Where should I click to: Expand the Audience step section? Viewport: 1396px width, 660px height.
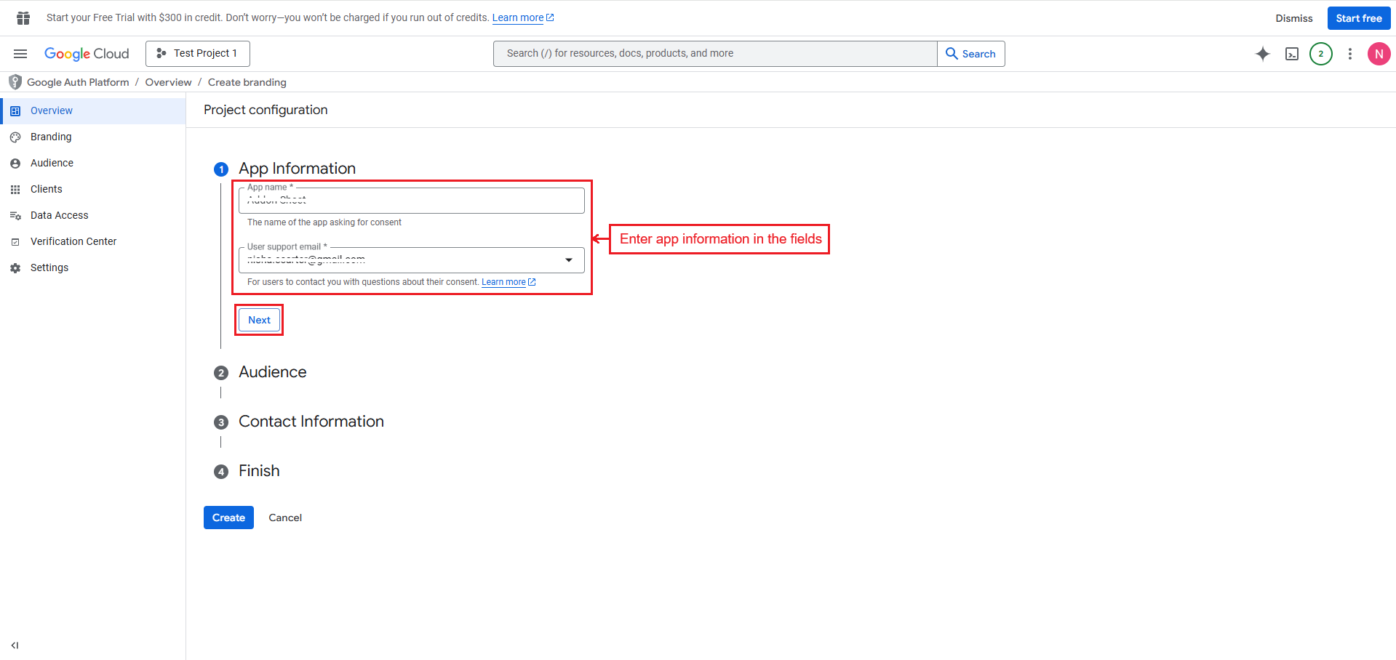[272, 372]
